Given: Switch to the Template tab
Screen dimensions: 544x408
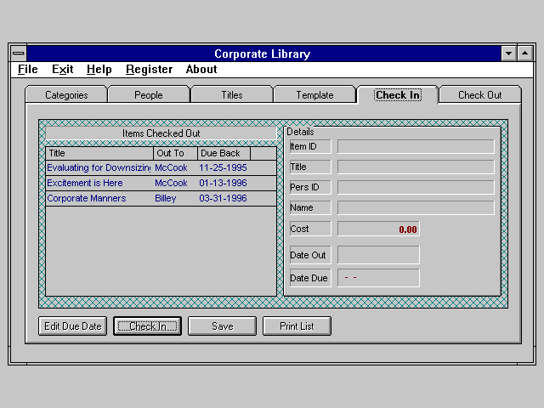Looking at the screenshot, I should pos(314,95).
